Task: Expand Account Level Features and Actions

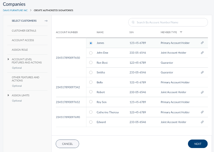Action: tap(8, 59)
